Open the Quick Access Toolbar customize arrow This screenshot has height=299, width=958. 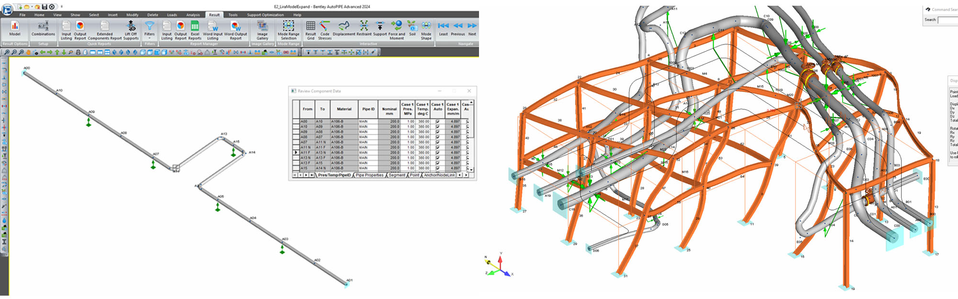pos(62,7)
